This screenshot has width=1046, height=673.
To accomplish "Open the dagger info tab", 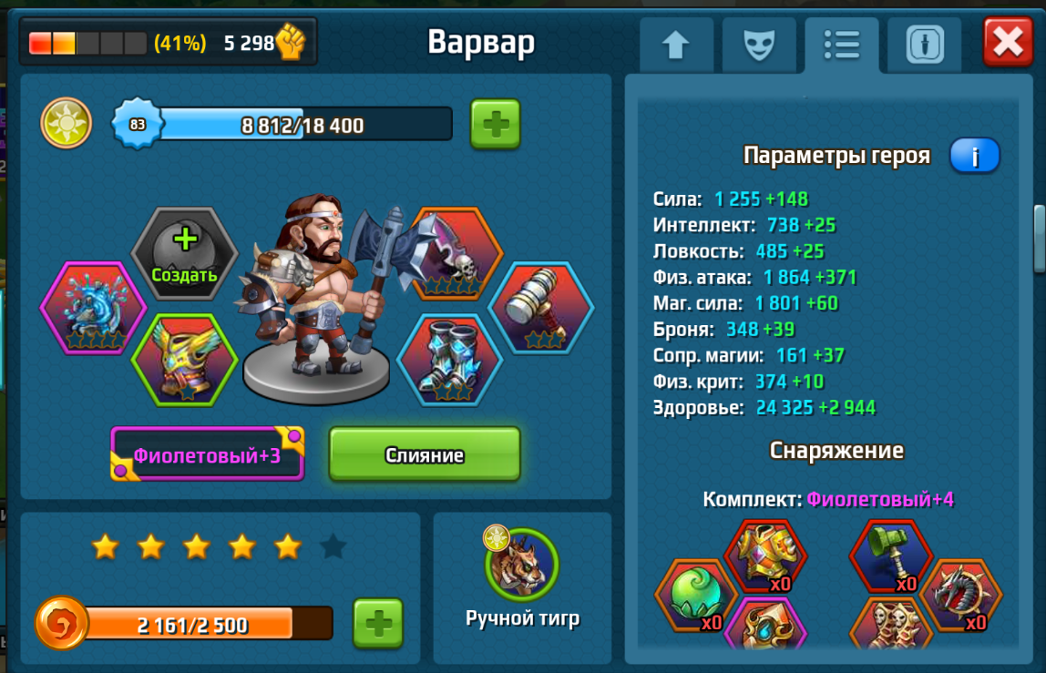I will pos(925,46).
